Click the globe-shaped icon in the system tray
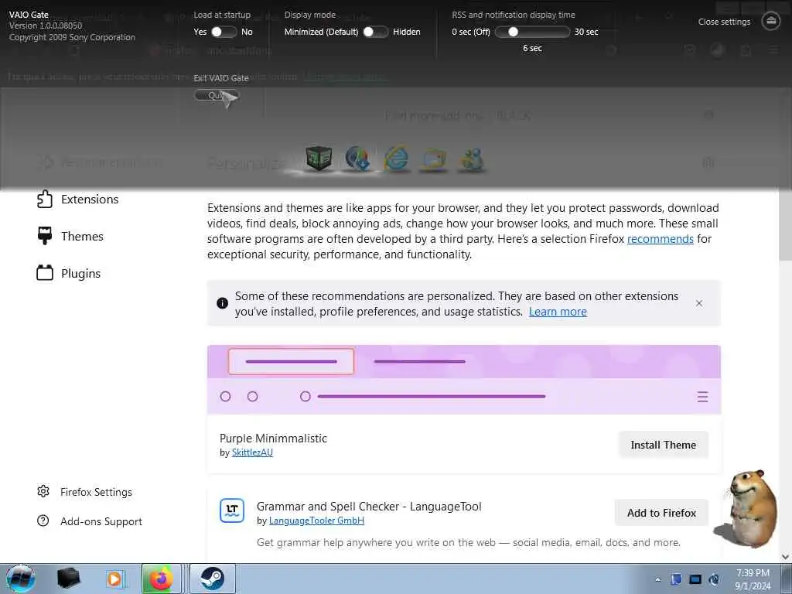 click(714, 579)
